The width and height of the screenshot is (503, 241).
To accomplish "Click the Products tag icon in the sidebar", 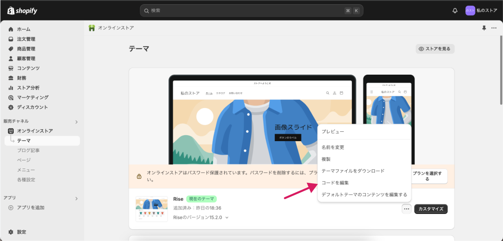I will tap(11, 49).
